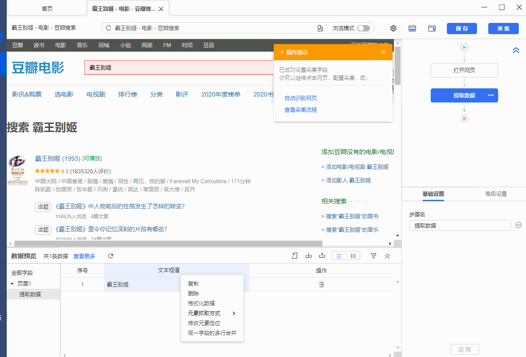
Task: Refresh the data preview
Action: pos(111,256)
